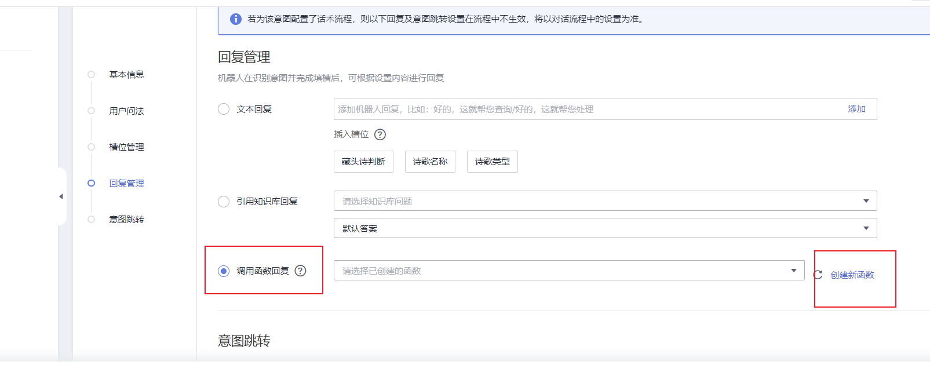930x365 pixels.
Task: Click the 添加 link in reply field
Action: 856,109
